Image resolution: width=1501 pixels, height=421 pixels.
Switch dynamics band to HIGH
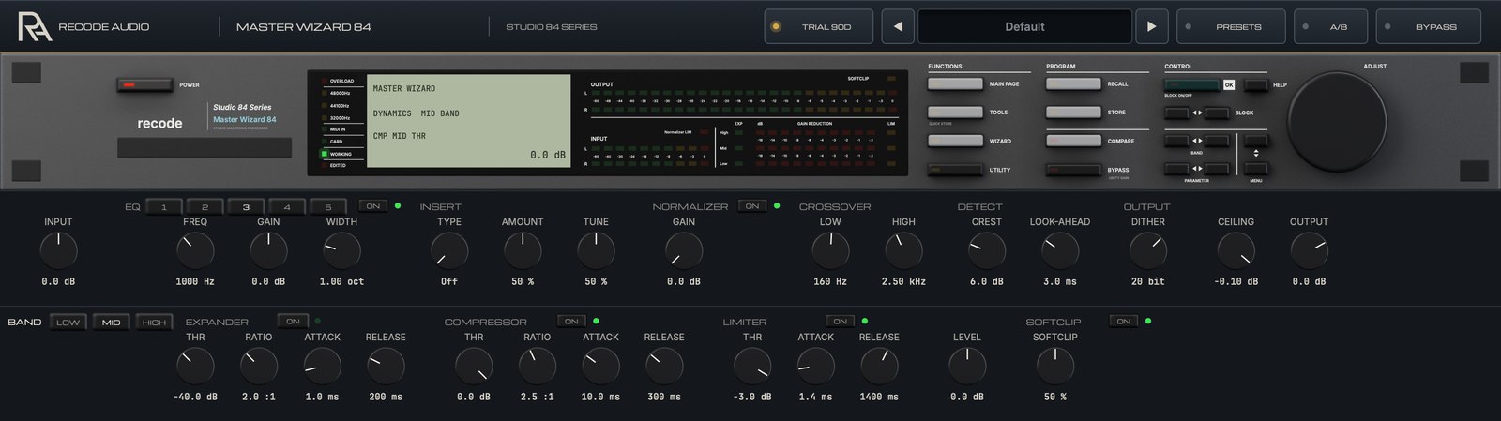pos(154,322)
